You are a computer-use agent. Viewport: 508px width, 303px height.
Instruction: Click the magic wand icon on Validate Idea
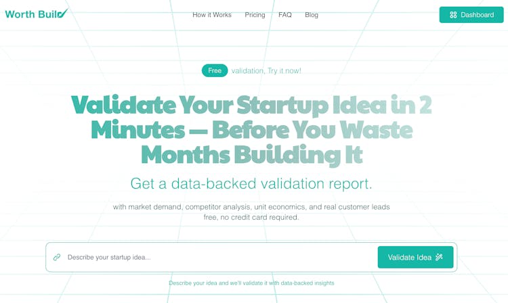439,257
